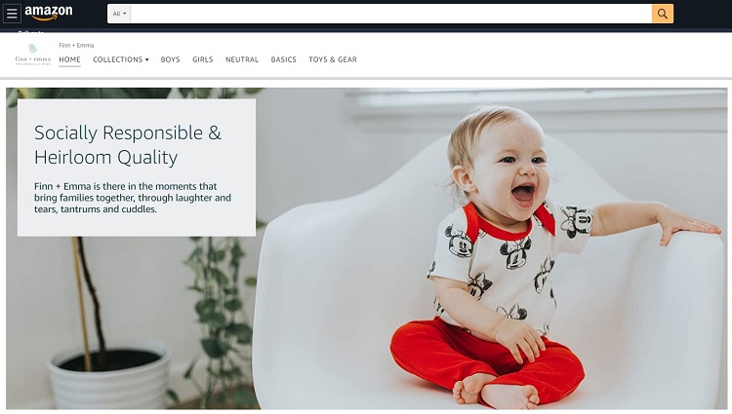Viewport: 732px width, 414px height.
Task: Click the partially hidden Deliver to link
Action: tap(31, 32)
